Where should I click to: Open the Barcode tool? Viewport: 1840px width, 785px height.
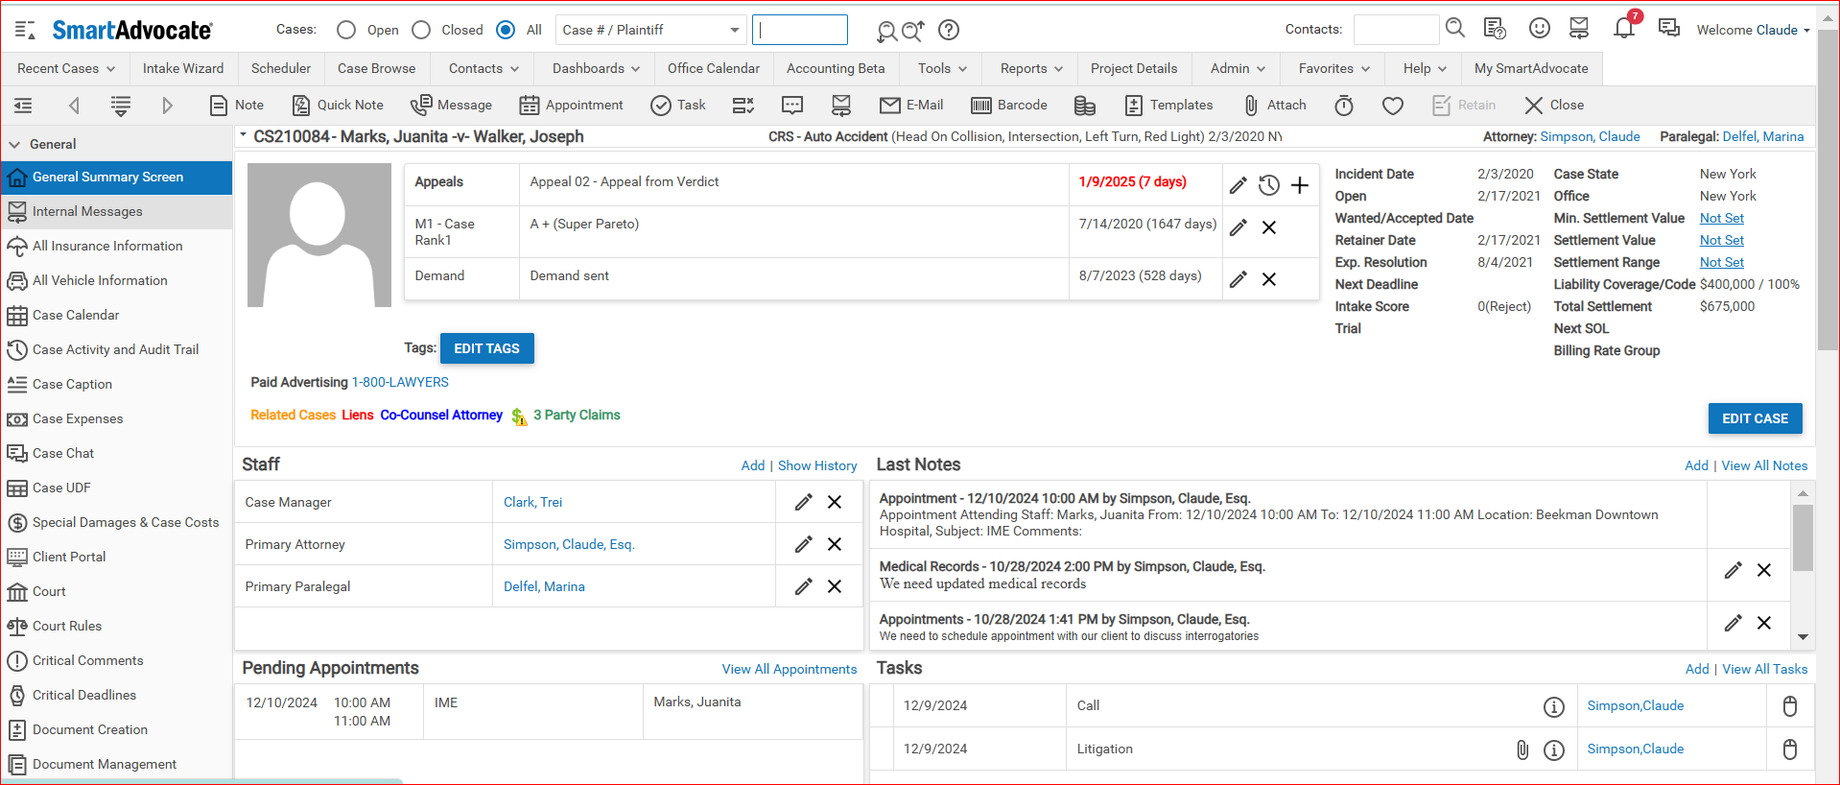1009,106
